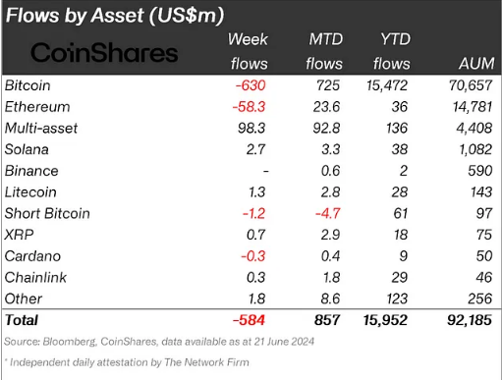This screenshot has width=502, height=380.
Task: Click the Bloomberg, CoinShares source note
Action: (159, 342)
